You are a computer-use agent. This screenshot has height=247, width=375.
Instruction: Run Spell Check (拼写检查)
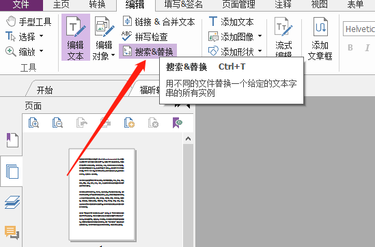(x=144, y=37)
